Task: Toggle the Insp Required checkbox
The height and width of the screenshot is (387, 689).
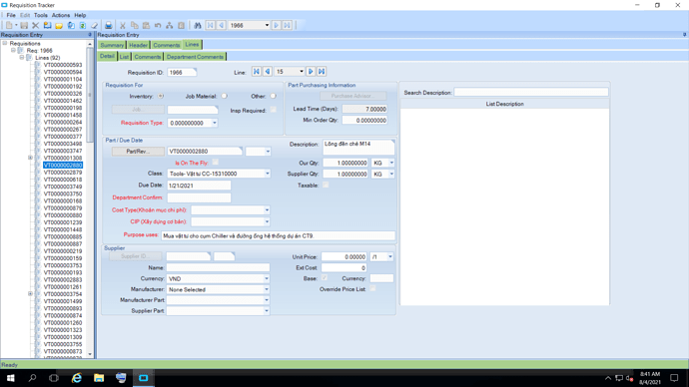Action: tap(273, 110)
